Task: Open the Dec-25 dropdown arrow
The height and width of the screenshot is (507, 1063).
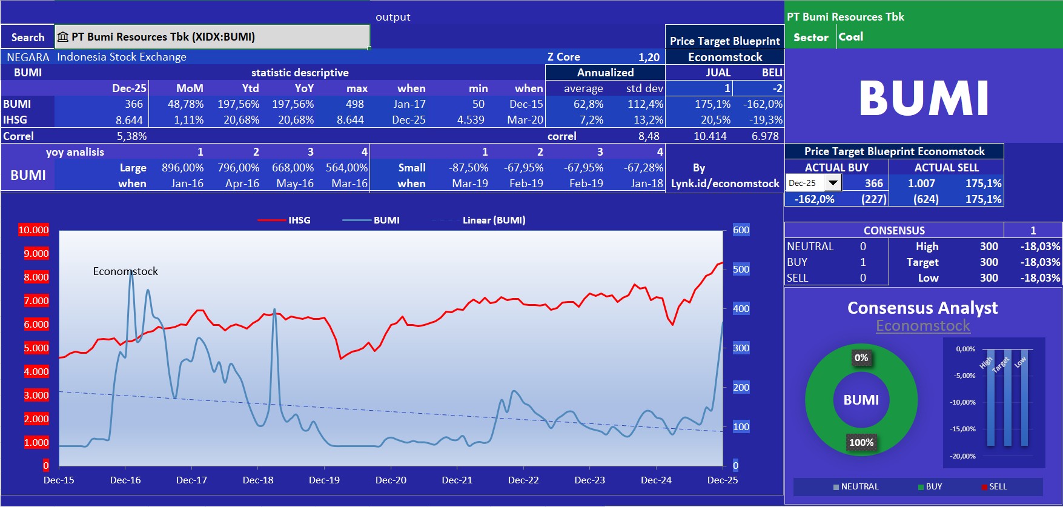Action: (x=833, y=183)
